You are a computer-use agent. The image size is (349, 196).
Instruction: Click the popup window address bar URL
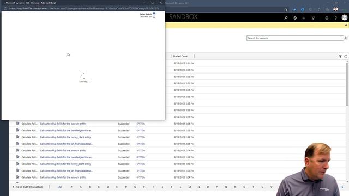(85, 9)
